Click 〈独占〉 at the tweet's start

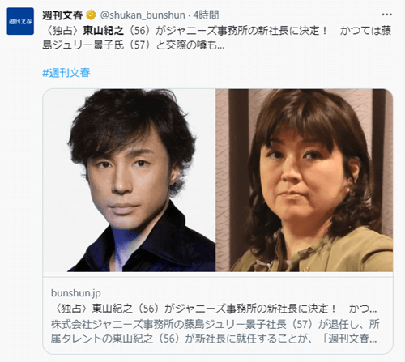pos(62,31)
